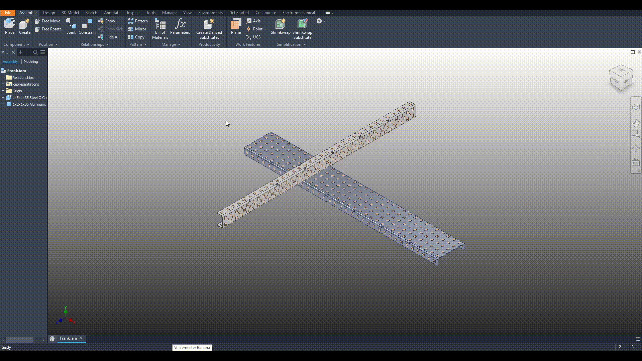Open browser panel search
642x361 pixels.
35,52
